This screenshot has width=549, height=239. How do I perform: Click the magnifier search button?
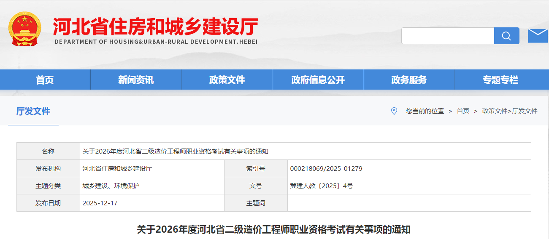(x=506, y=36)
